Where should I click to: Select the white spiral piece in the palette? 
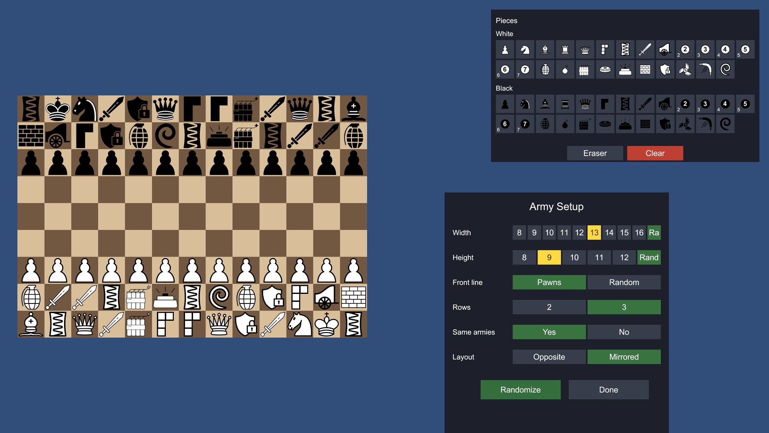725,69
